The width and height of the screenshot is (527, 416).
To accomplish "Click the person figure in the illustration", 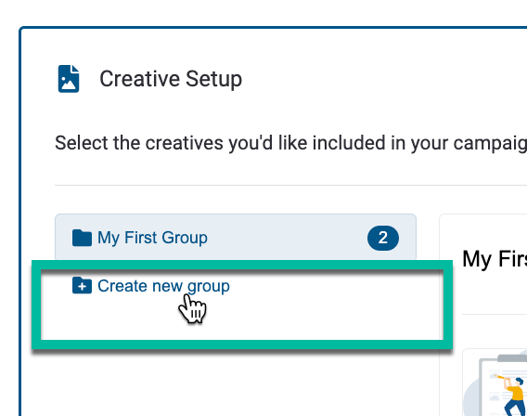I will 512,396.
